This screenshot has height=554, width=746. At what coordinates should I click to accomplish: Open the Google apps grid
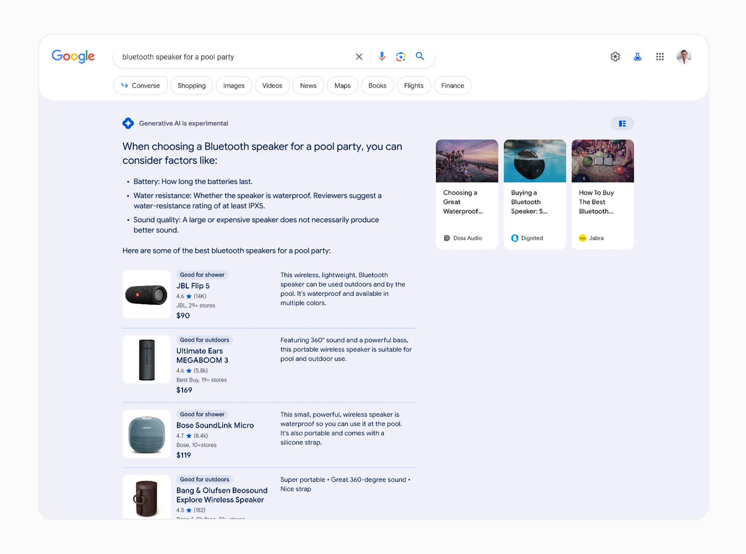point(660,57)
